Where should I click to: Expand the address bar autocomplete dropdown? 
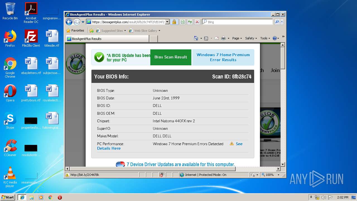167,22
